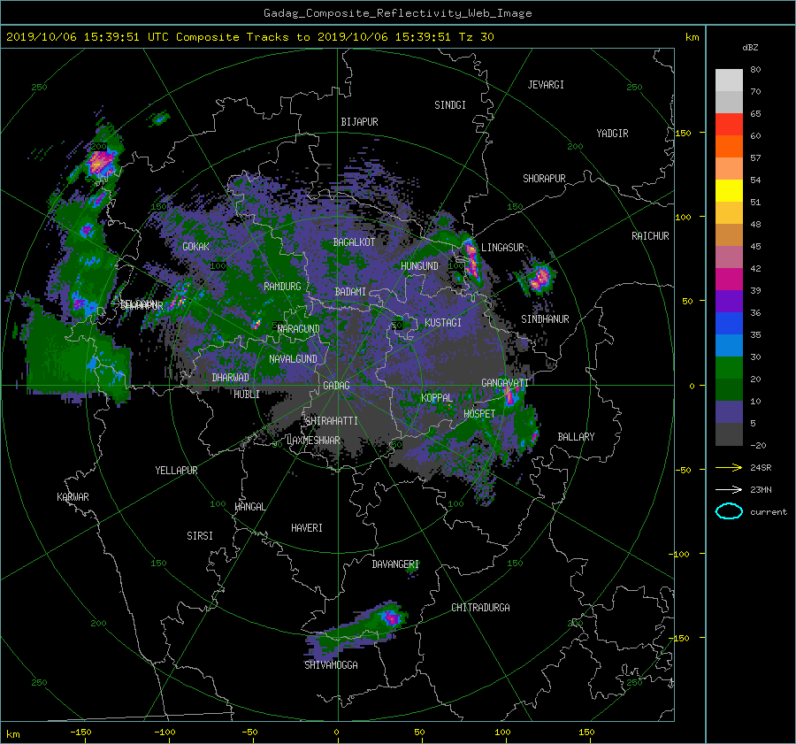Click the SHORAPUR label
The width and height of the screenshot is (796, 744).
pos(544,179)
